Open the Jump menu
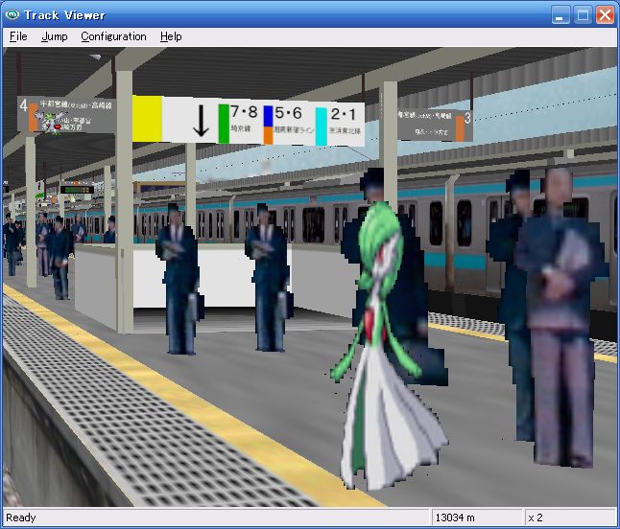The width and height of the screenshot is (620, 529). click(55, 36)
